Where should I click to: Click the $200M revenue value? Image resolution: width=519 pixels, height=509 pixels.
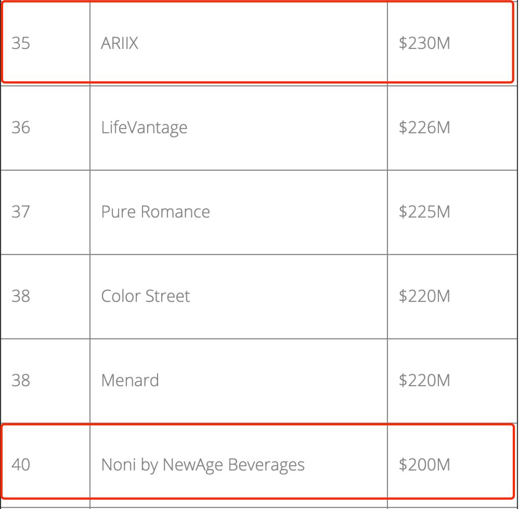[424, 465]
